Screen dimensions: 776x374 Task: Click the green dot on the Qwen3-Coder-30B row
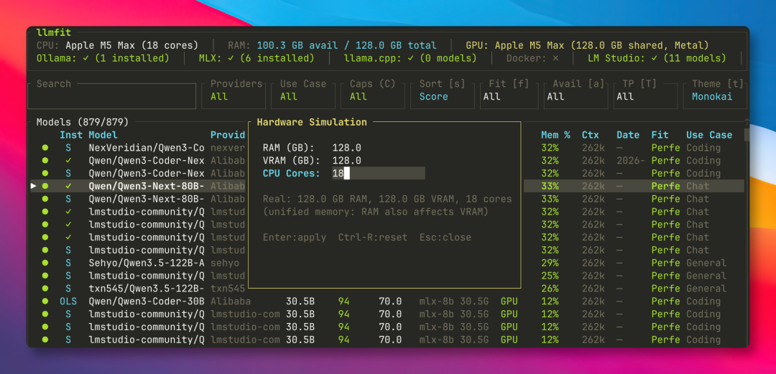click(x=45, y=301)
